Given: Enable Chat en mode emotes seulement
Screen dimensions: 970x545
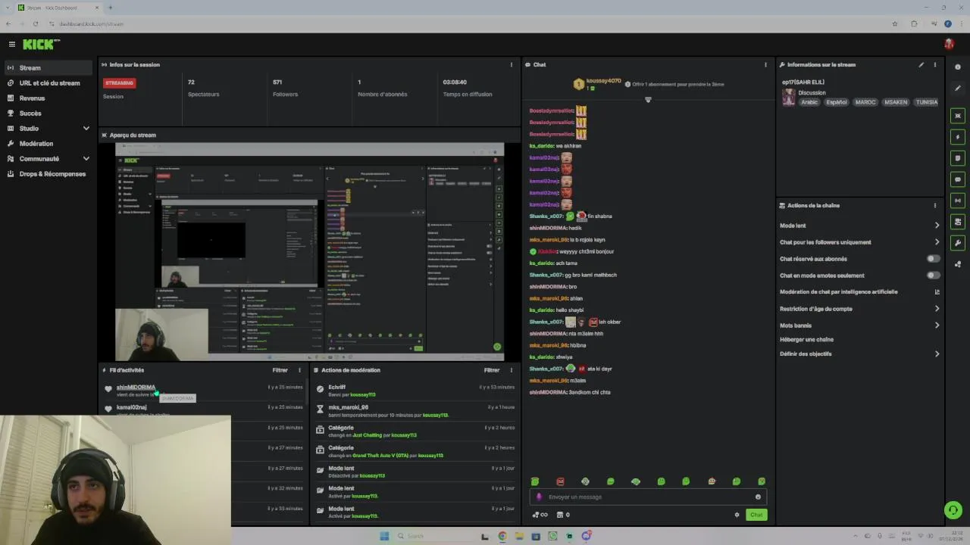Looking at the screenshot, I should click(934, 276).
